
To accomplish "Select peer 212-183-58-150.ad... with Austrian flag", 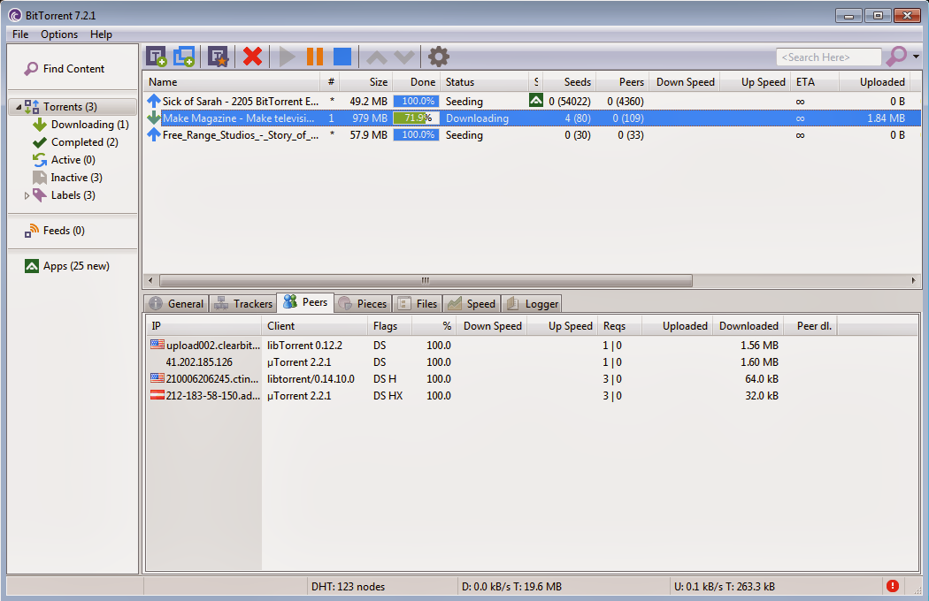I will pos(532,396).
